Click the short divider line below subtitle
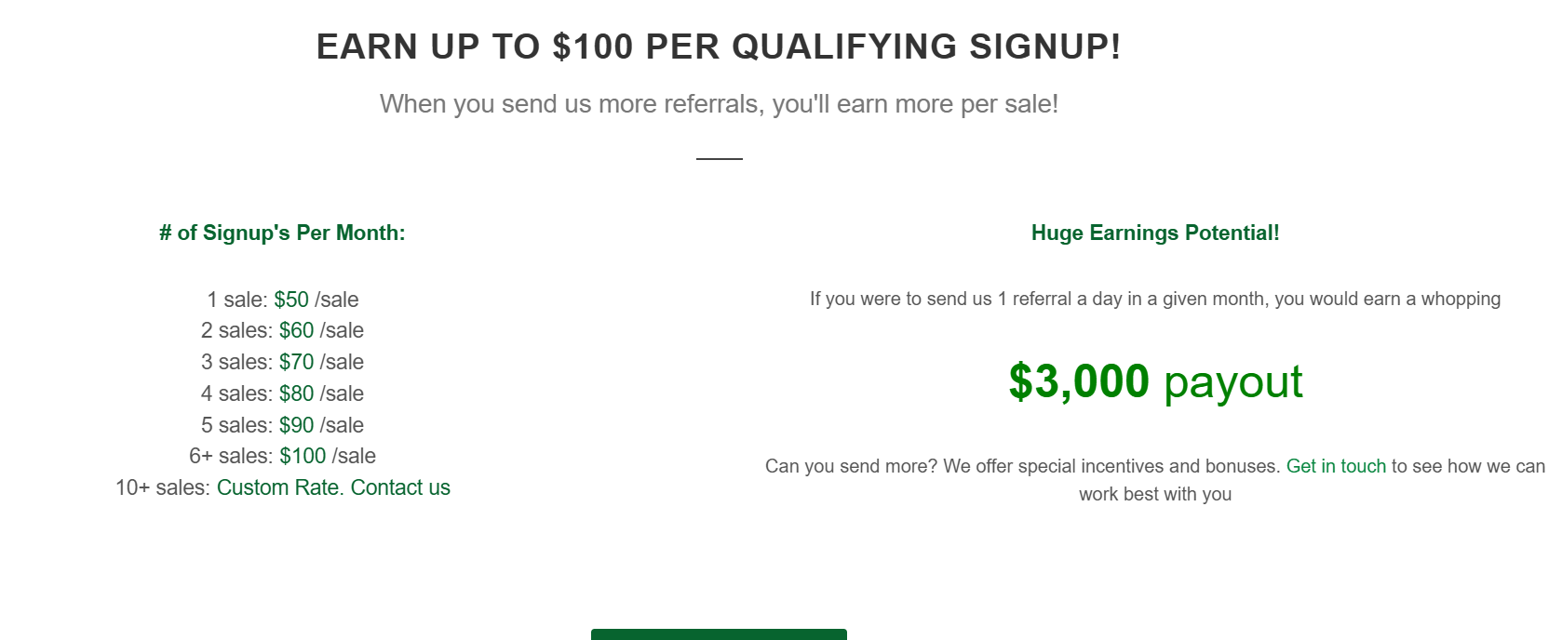This screenshot has height=640, width=1562. point(720,159)
